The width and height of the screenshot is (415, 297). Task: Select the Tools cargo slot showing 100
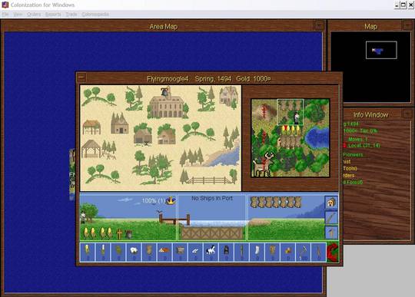(x=304, y=252)
